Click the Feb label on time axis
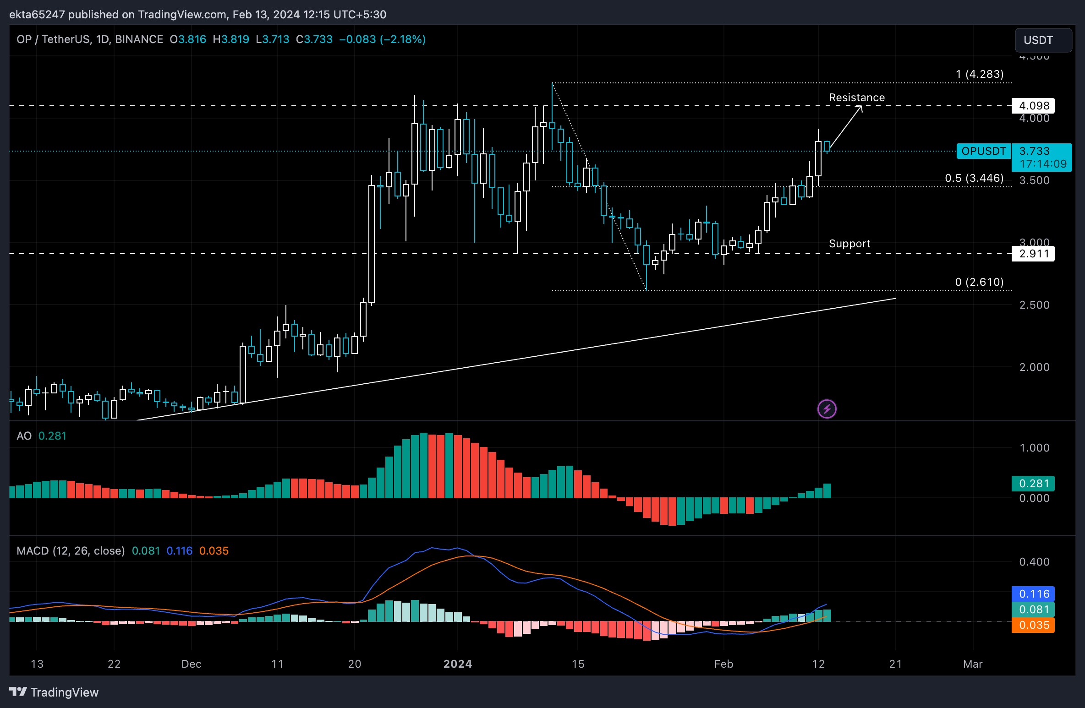The height and width of the screenshot is (708, 1085). click(723, 664)
